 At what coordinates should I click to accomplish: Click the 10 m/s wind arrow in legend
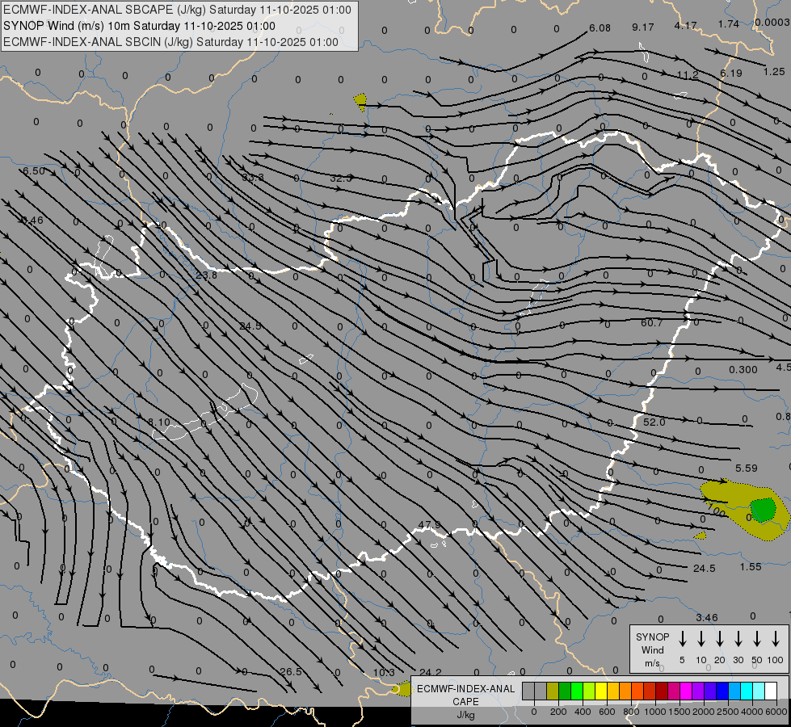click(x=701, y=639)
